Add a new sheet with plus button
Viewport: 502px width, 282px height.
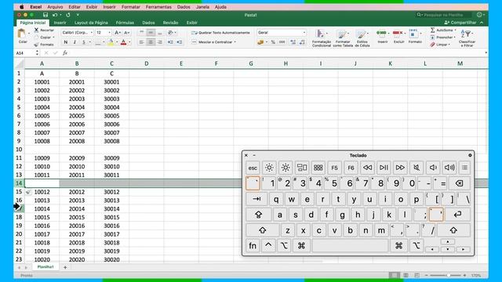click(65, 267)
